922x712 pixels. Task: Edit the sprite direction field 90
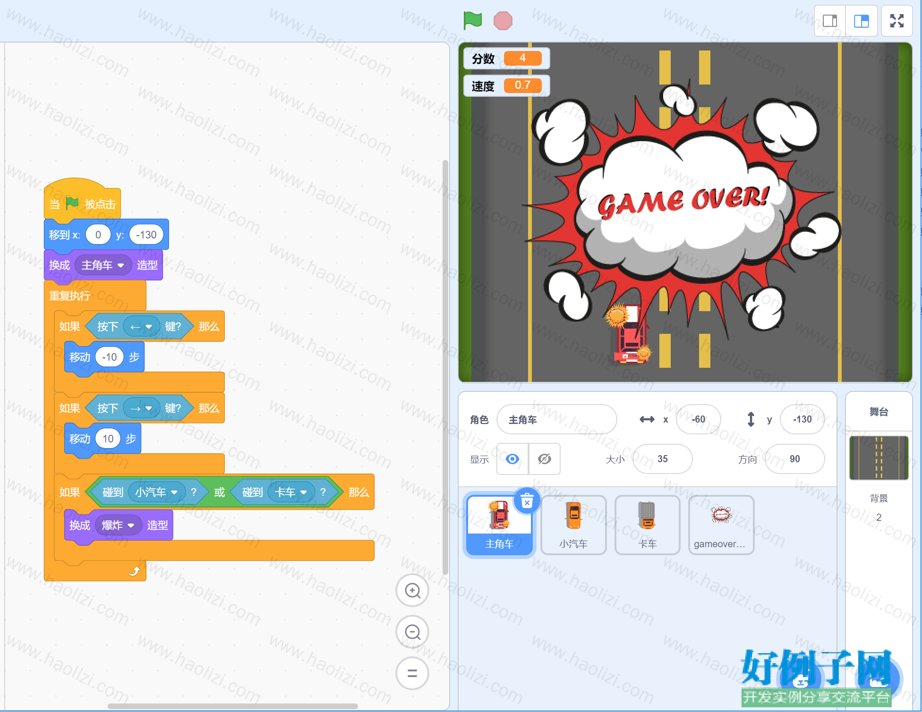[794, 459]
